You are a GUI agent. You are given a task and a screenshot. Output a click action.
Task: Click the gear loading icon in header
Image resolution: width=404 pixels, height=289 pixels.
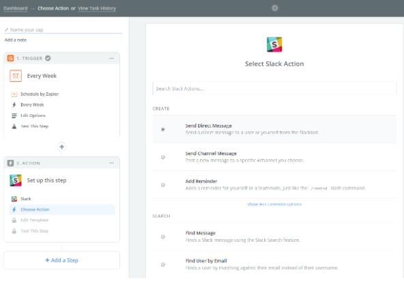(274, 8)
